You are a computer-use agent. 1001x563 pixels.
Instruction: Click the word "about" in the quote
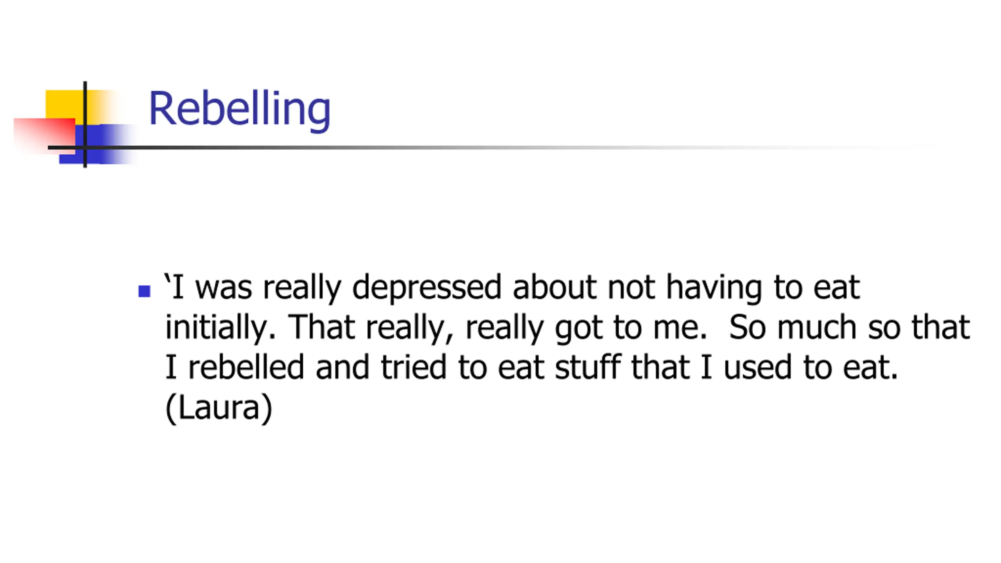pos(554,287)
